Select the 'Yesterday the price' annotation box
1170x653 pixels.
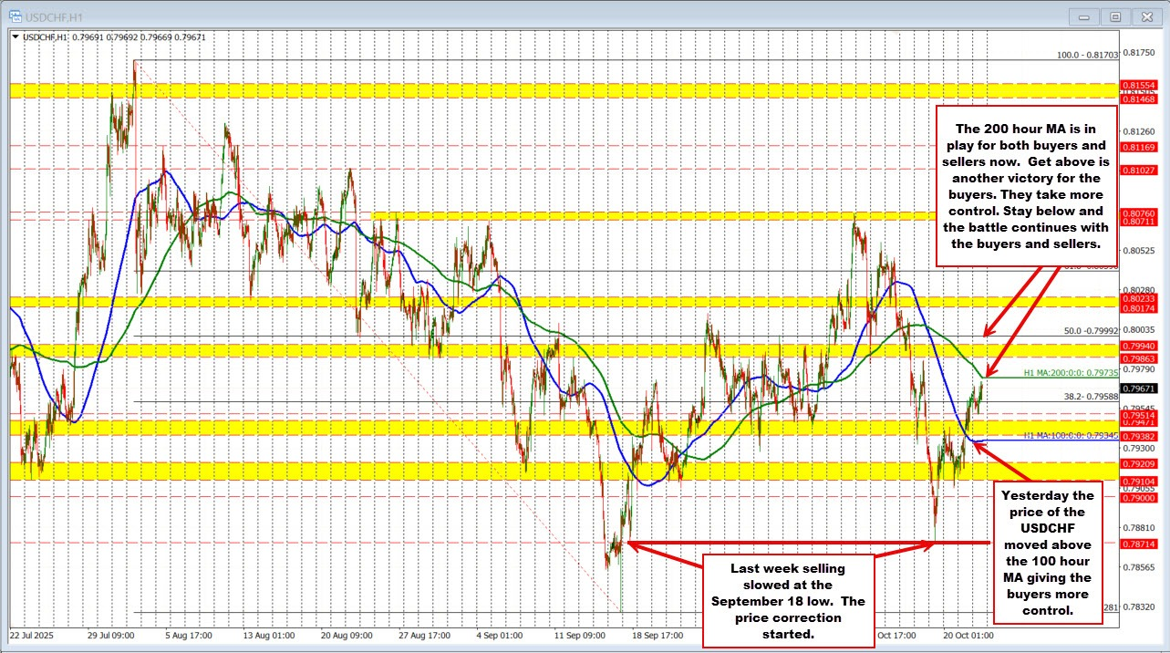tap(1047, 552)
